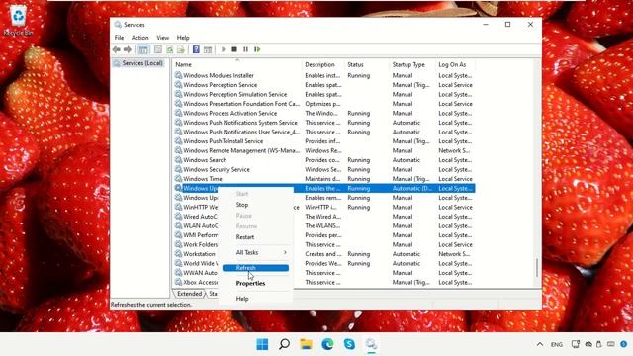This screenshot has width=633, height=356.
Task: Click the green Refresh toolbar icon
Action: click(x=169, y=49)
